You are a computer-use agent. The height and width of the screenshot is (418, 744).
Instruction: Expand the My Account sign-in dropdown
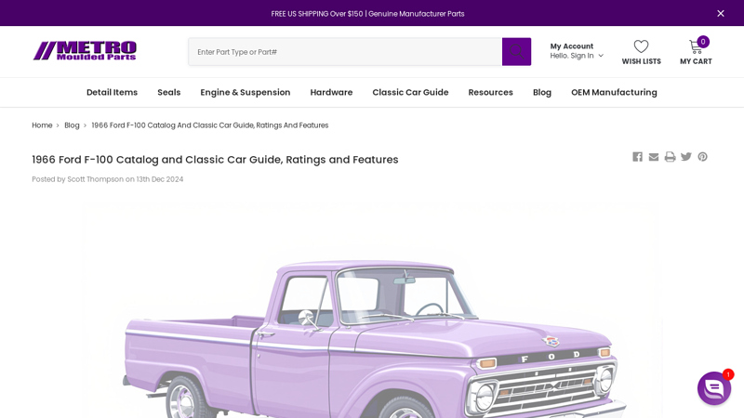tap(577, 51)
